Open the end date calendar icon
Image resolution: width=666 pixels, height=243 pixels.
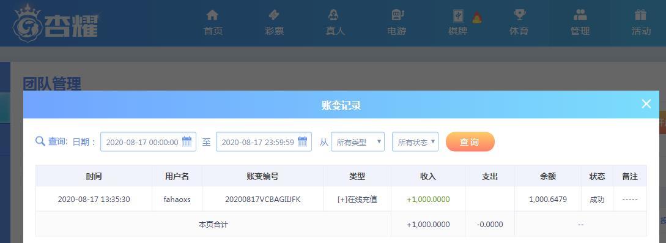(302, 141)
